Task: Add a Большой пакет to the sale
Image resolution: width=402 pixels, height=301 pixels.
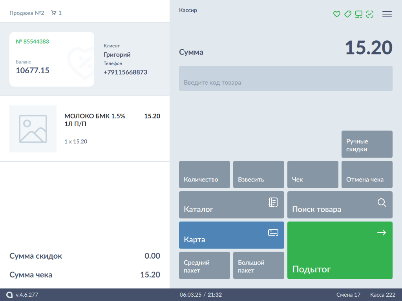Action: [259, 265]
